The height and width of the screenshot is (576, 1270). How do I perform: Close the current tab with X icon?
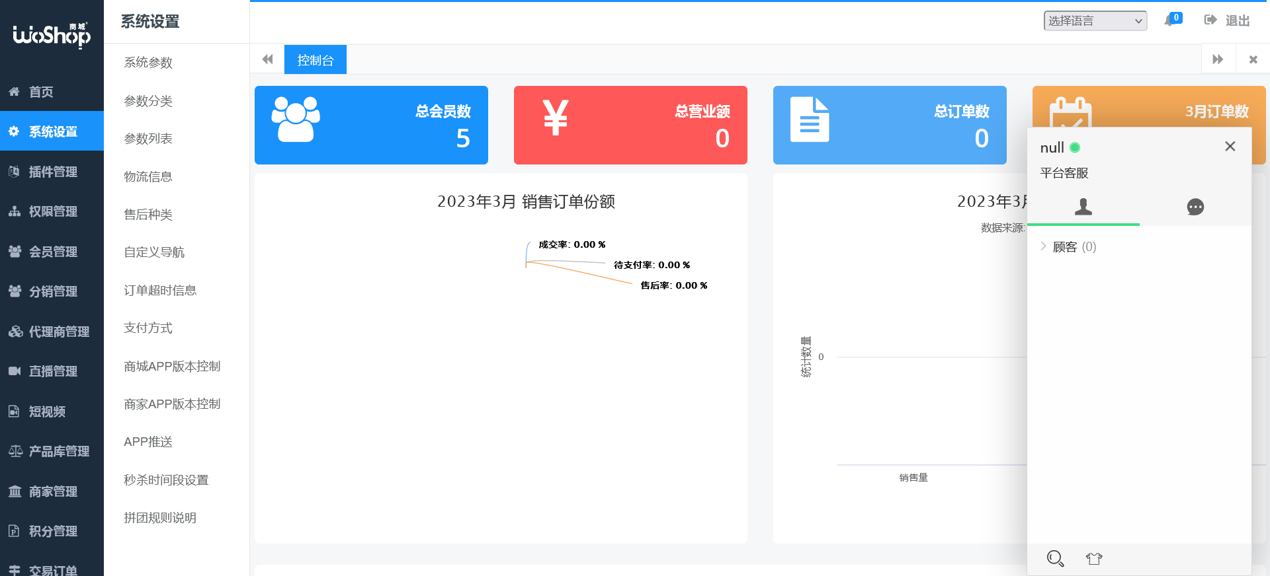pos(1253,59)
